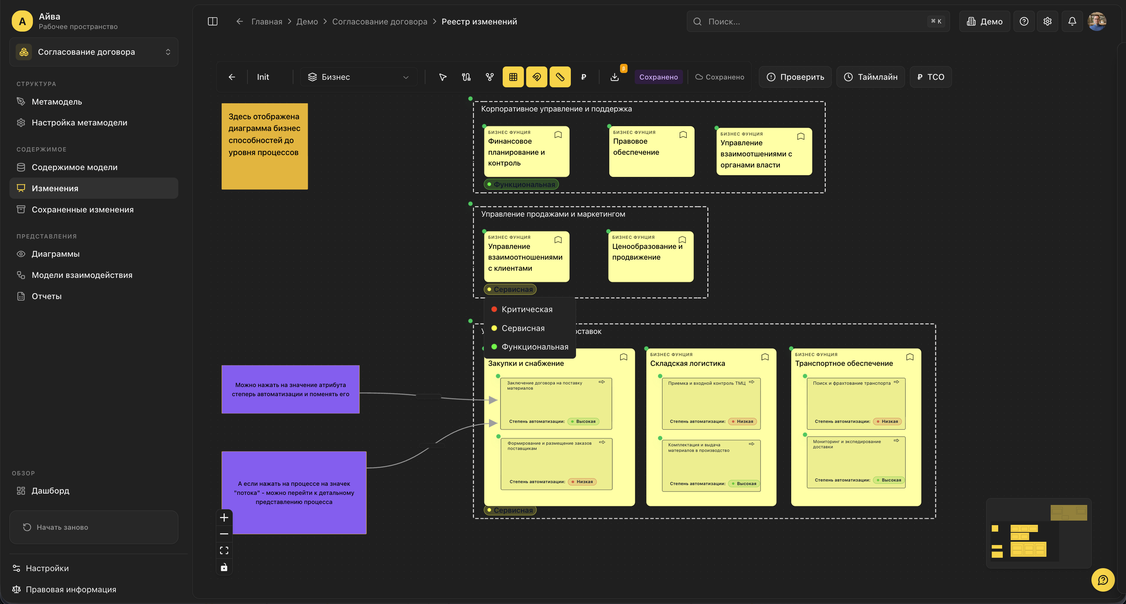Image resolution: width=1126 pixels, height=604 pixels.
Task: Fit the diagram to view
Action: 224,550
